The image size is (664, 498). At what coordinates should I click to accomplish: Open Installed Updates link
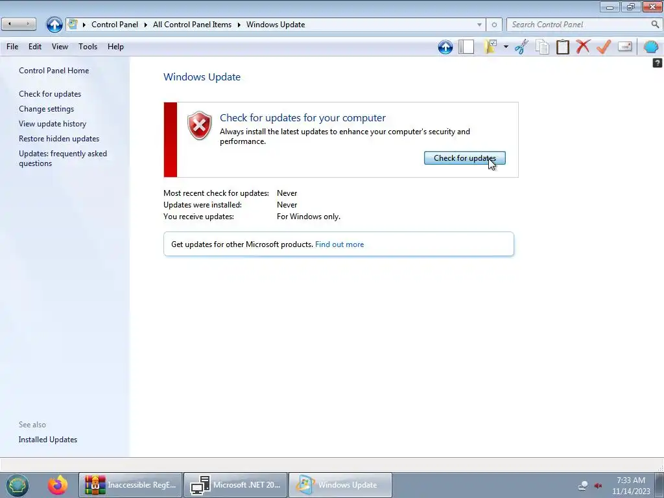pyautogui.click(x=48, y=440)
